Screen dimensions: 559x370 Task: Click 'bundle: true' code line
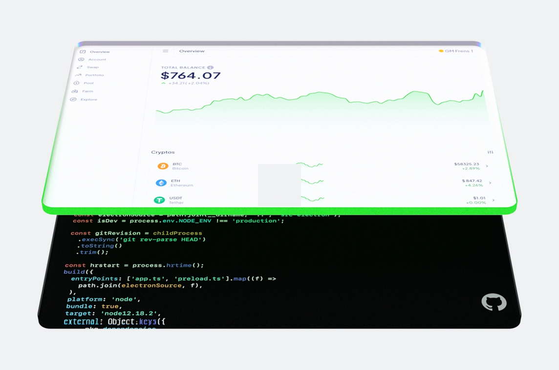point(94,306)
